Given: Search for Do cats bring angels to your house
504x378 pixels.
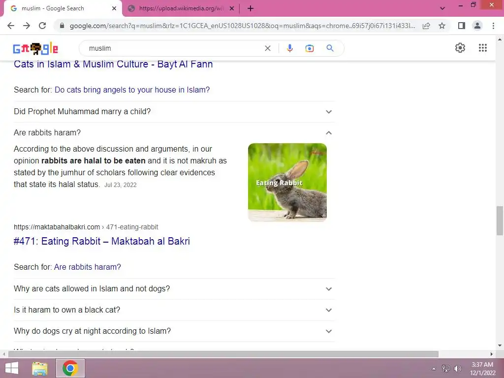Looking at the screenshot, I should click(132, 90).
